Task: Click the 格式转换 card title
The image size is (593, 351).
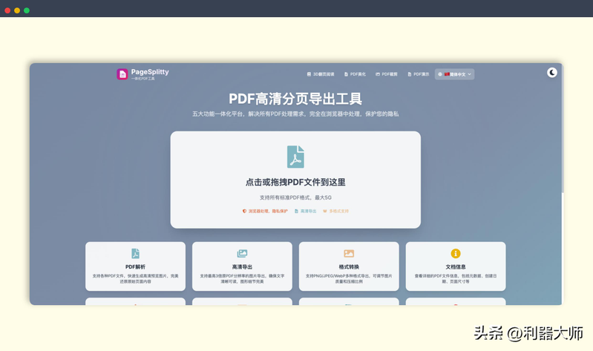Action: (x=349, y=266)
